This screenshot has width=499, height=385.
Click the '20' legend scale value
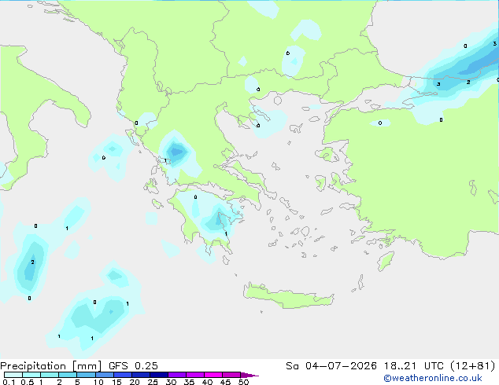(x=135, y=382)
